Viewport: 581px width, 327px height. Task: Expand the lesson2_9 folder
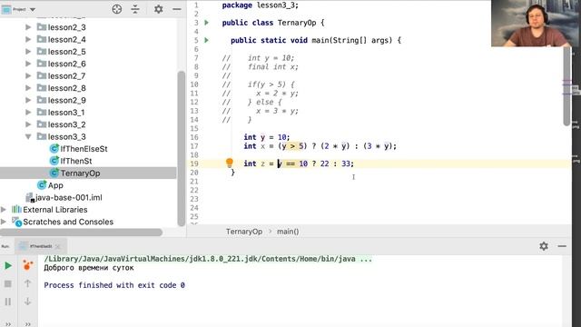28,100
